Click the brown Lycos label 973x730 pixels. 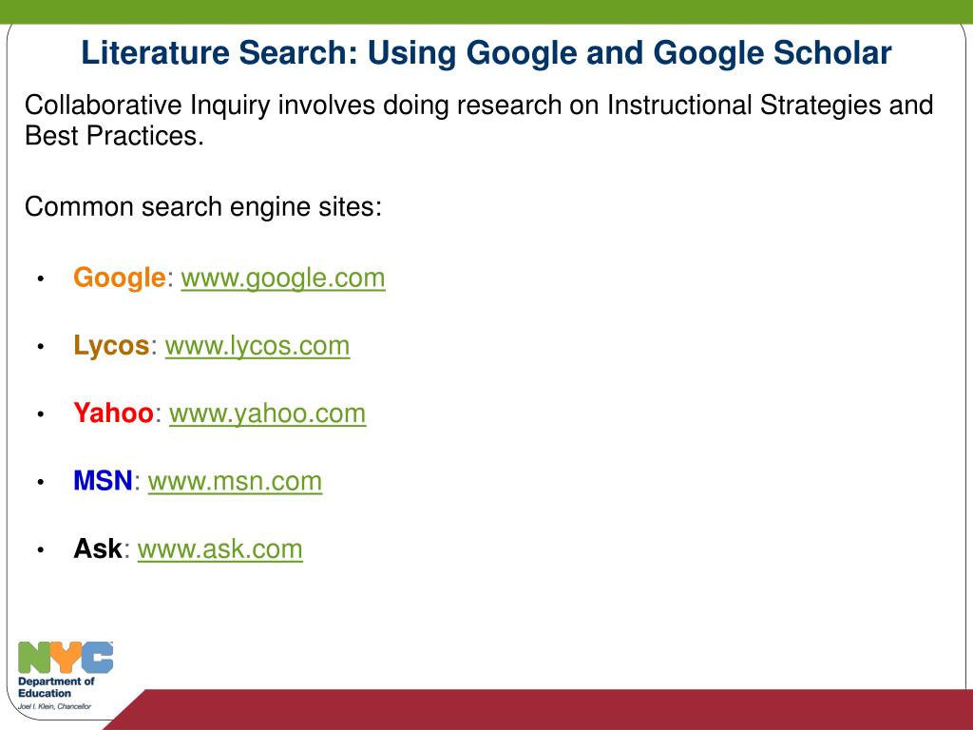click(111, 345)
